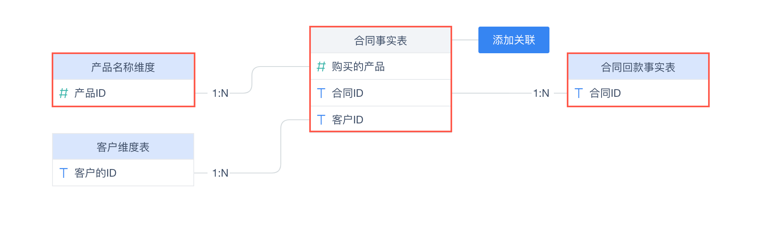763x246 pixels.
Task: Click the 1:N label next to 产品ID
Action: pos(220,93)
